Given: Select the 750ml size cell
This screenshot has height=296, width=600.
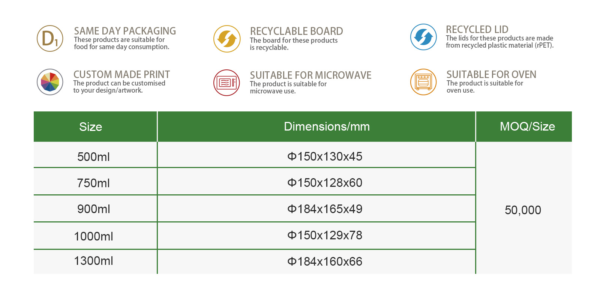Looking at the screenshot, I should [95, 182].
